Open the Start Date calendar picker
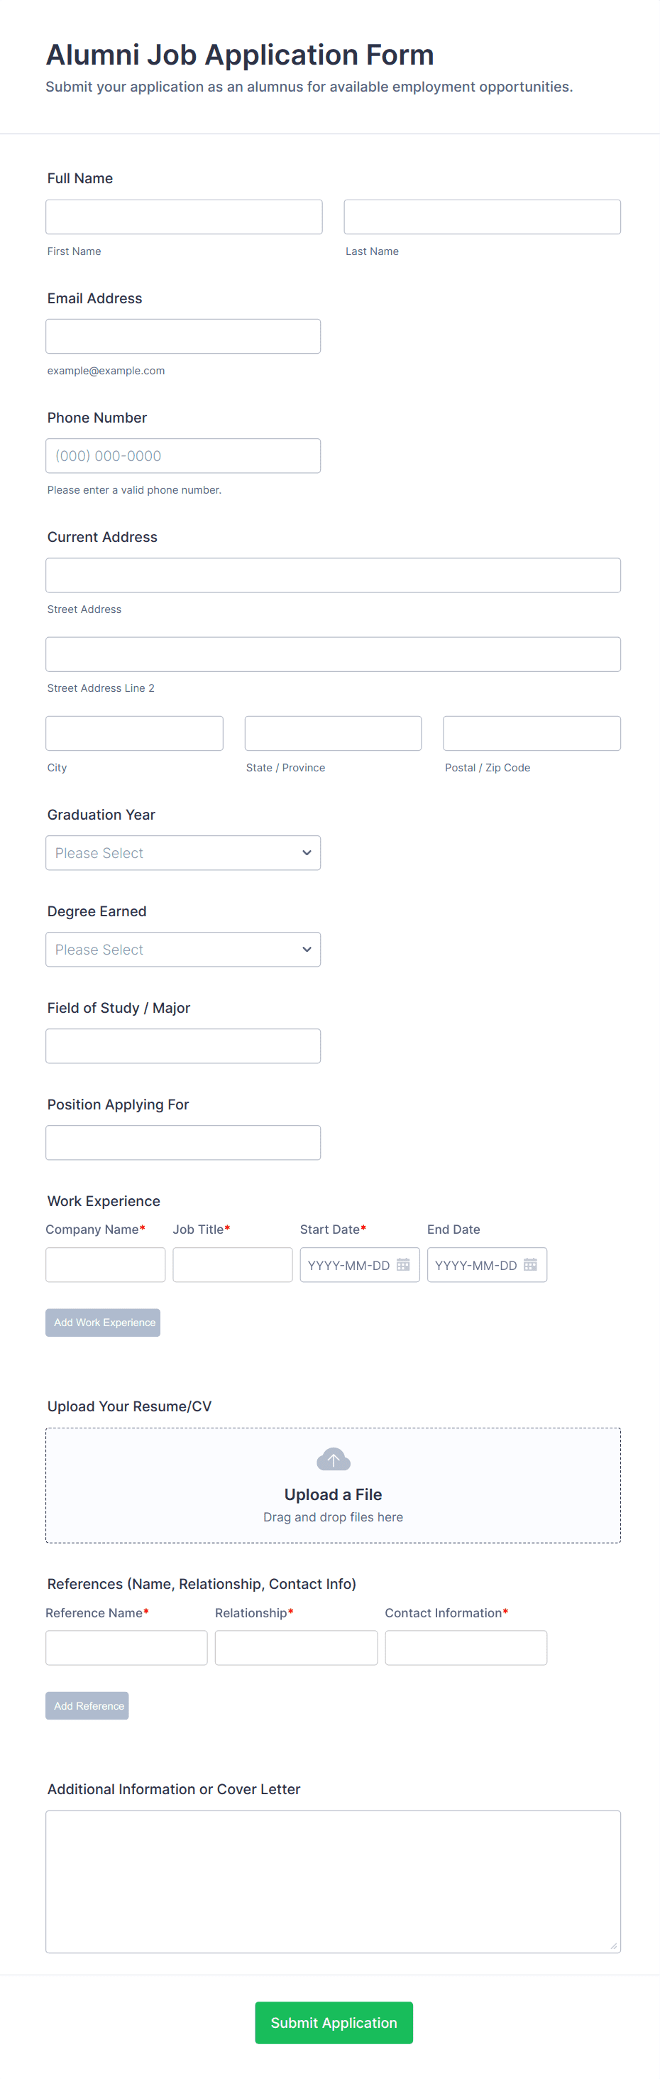Viewport: 660px width, 2079px height. tap(402, 1265)
